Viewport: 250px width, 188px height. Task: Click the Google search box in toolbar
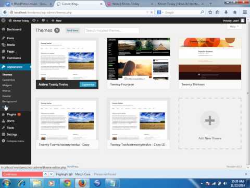pos(181,13)
